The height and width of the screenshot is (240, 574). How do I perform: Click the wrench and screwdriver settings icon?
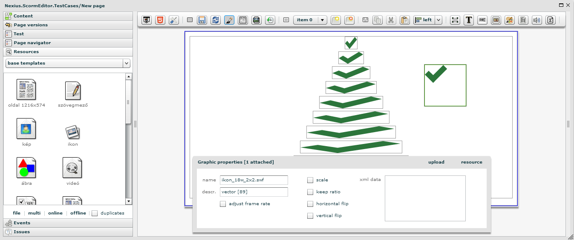click(173, 20)
